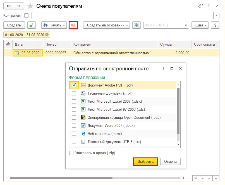This screenshot has height=185, width=225.
Task: Click the horizontal scrollbar at the bottom
Action: click(61, 178)
